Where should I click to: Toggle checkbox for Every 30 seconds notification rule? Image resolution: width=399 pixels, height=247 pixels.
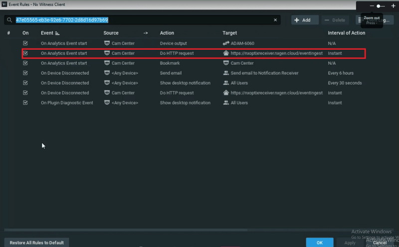pos(25,83)
